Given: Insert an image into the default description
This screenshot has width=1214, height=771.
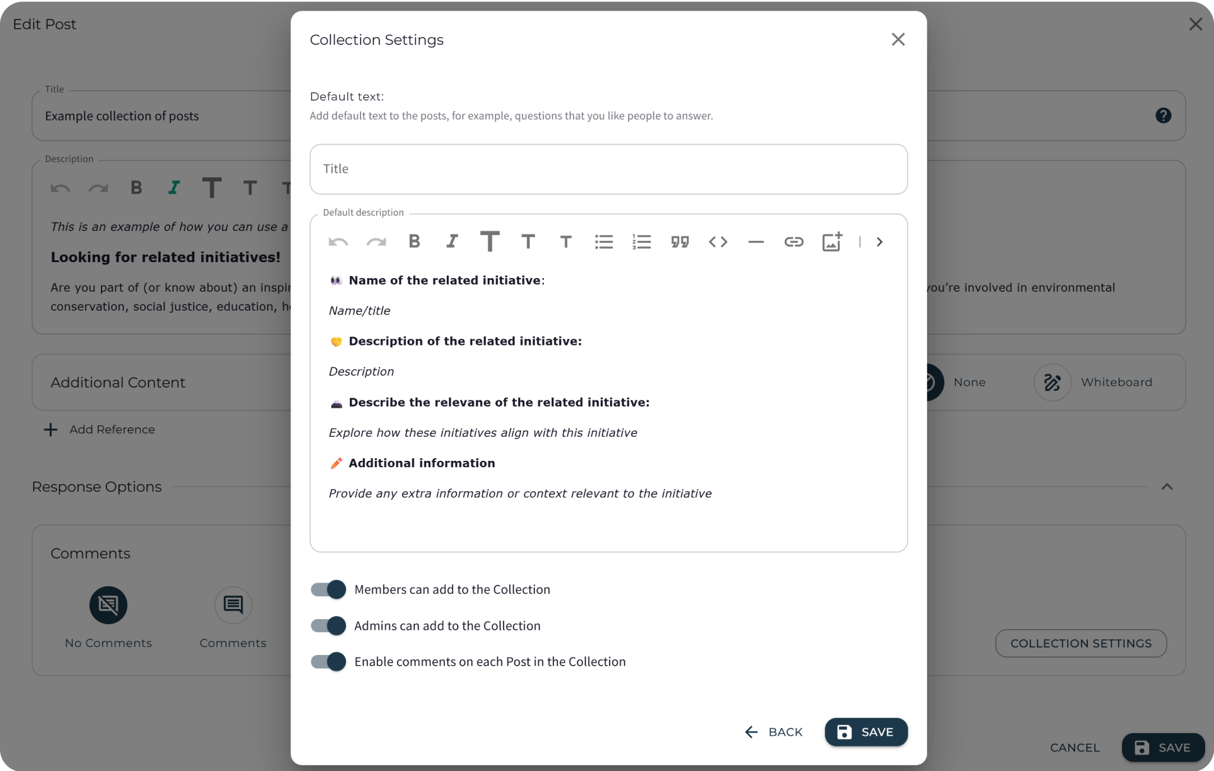Looking at the screenshot, I should (x=831, y=241).
